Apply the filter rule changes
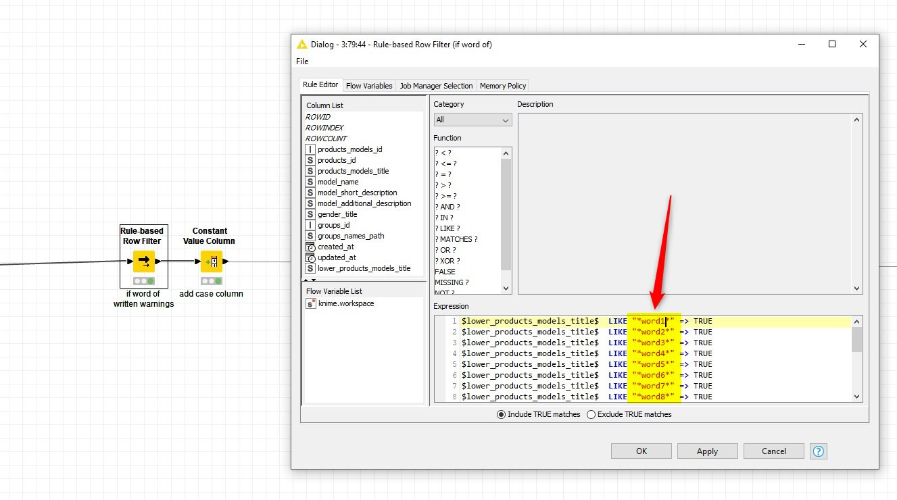Image resolution: width=897 pixels, height=500 pixels. (707, 451)
